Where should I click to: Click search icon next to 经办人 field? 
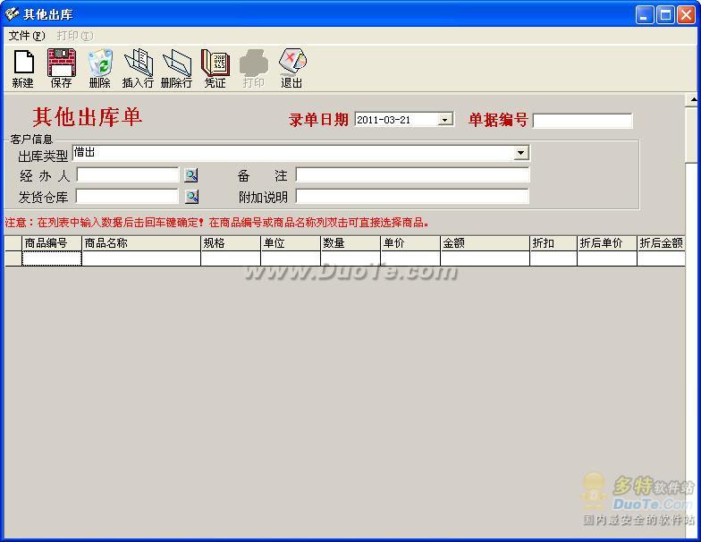pyautogui.click(x=191, y=175)
